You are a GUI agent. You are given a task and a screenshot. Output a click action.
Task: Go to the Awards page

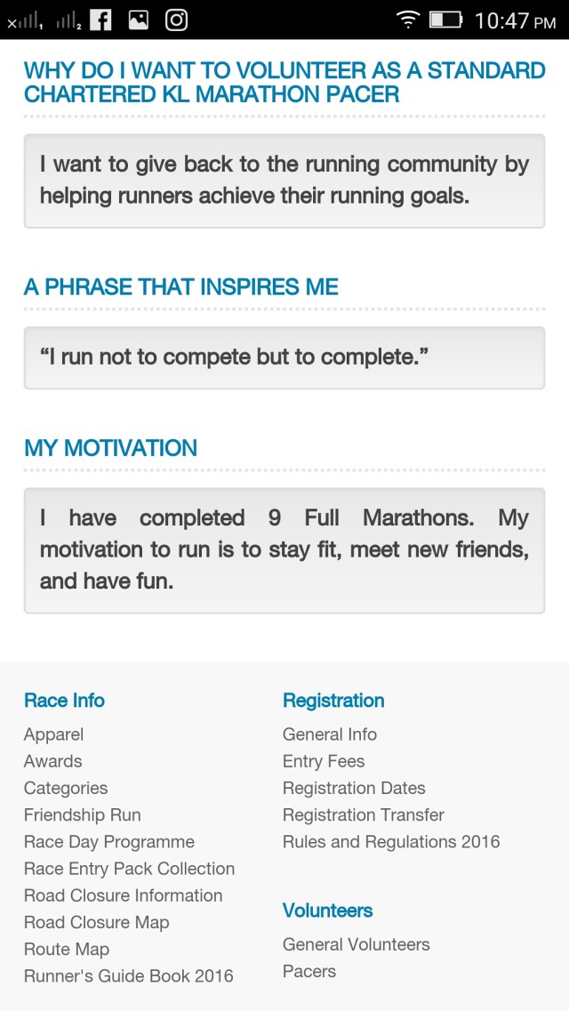pyautogui.click(x=52, y=761)
